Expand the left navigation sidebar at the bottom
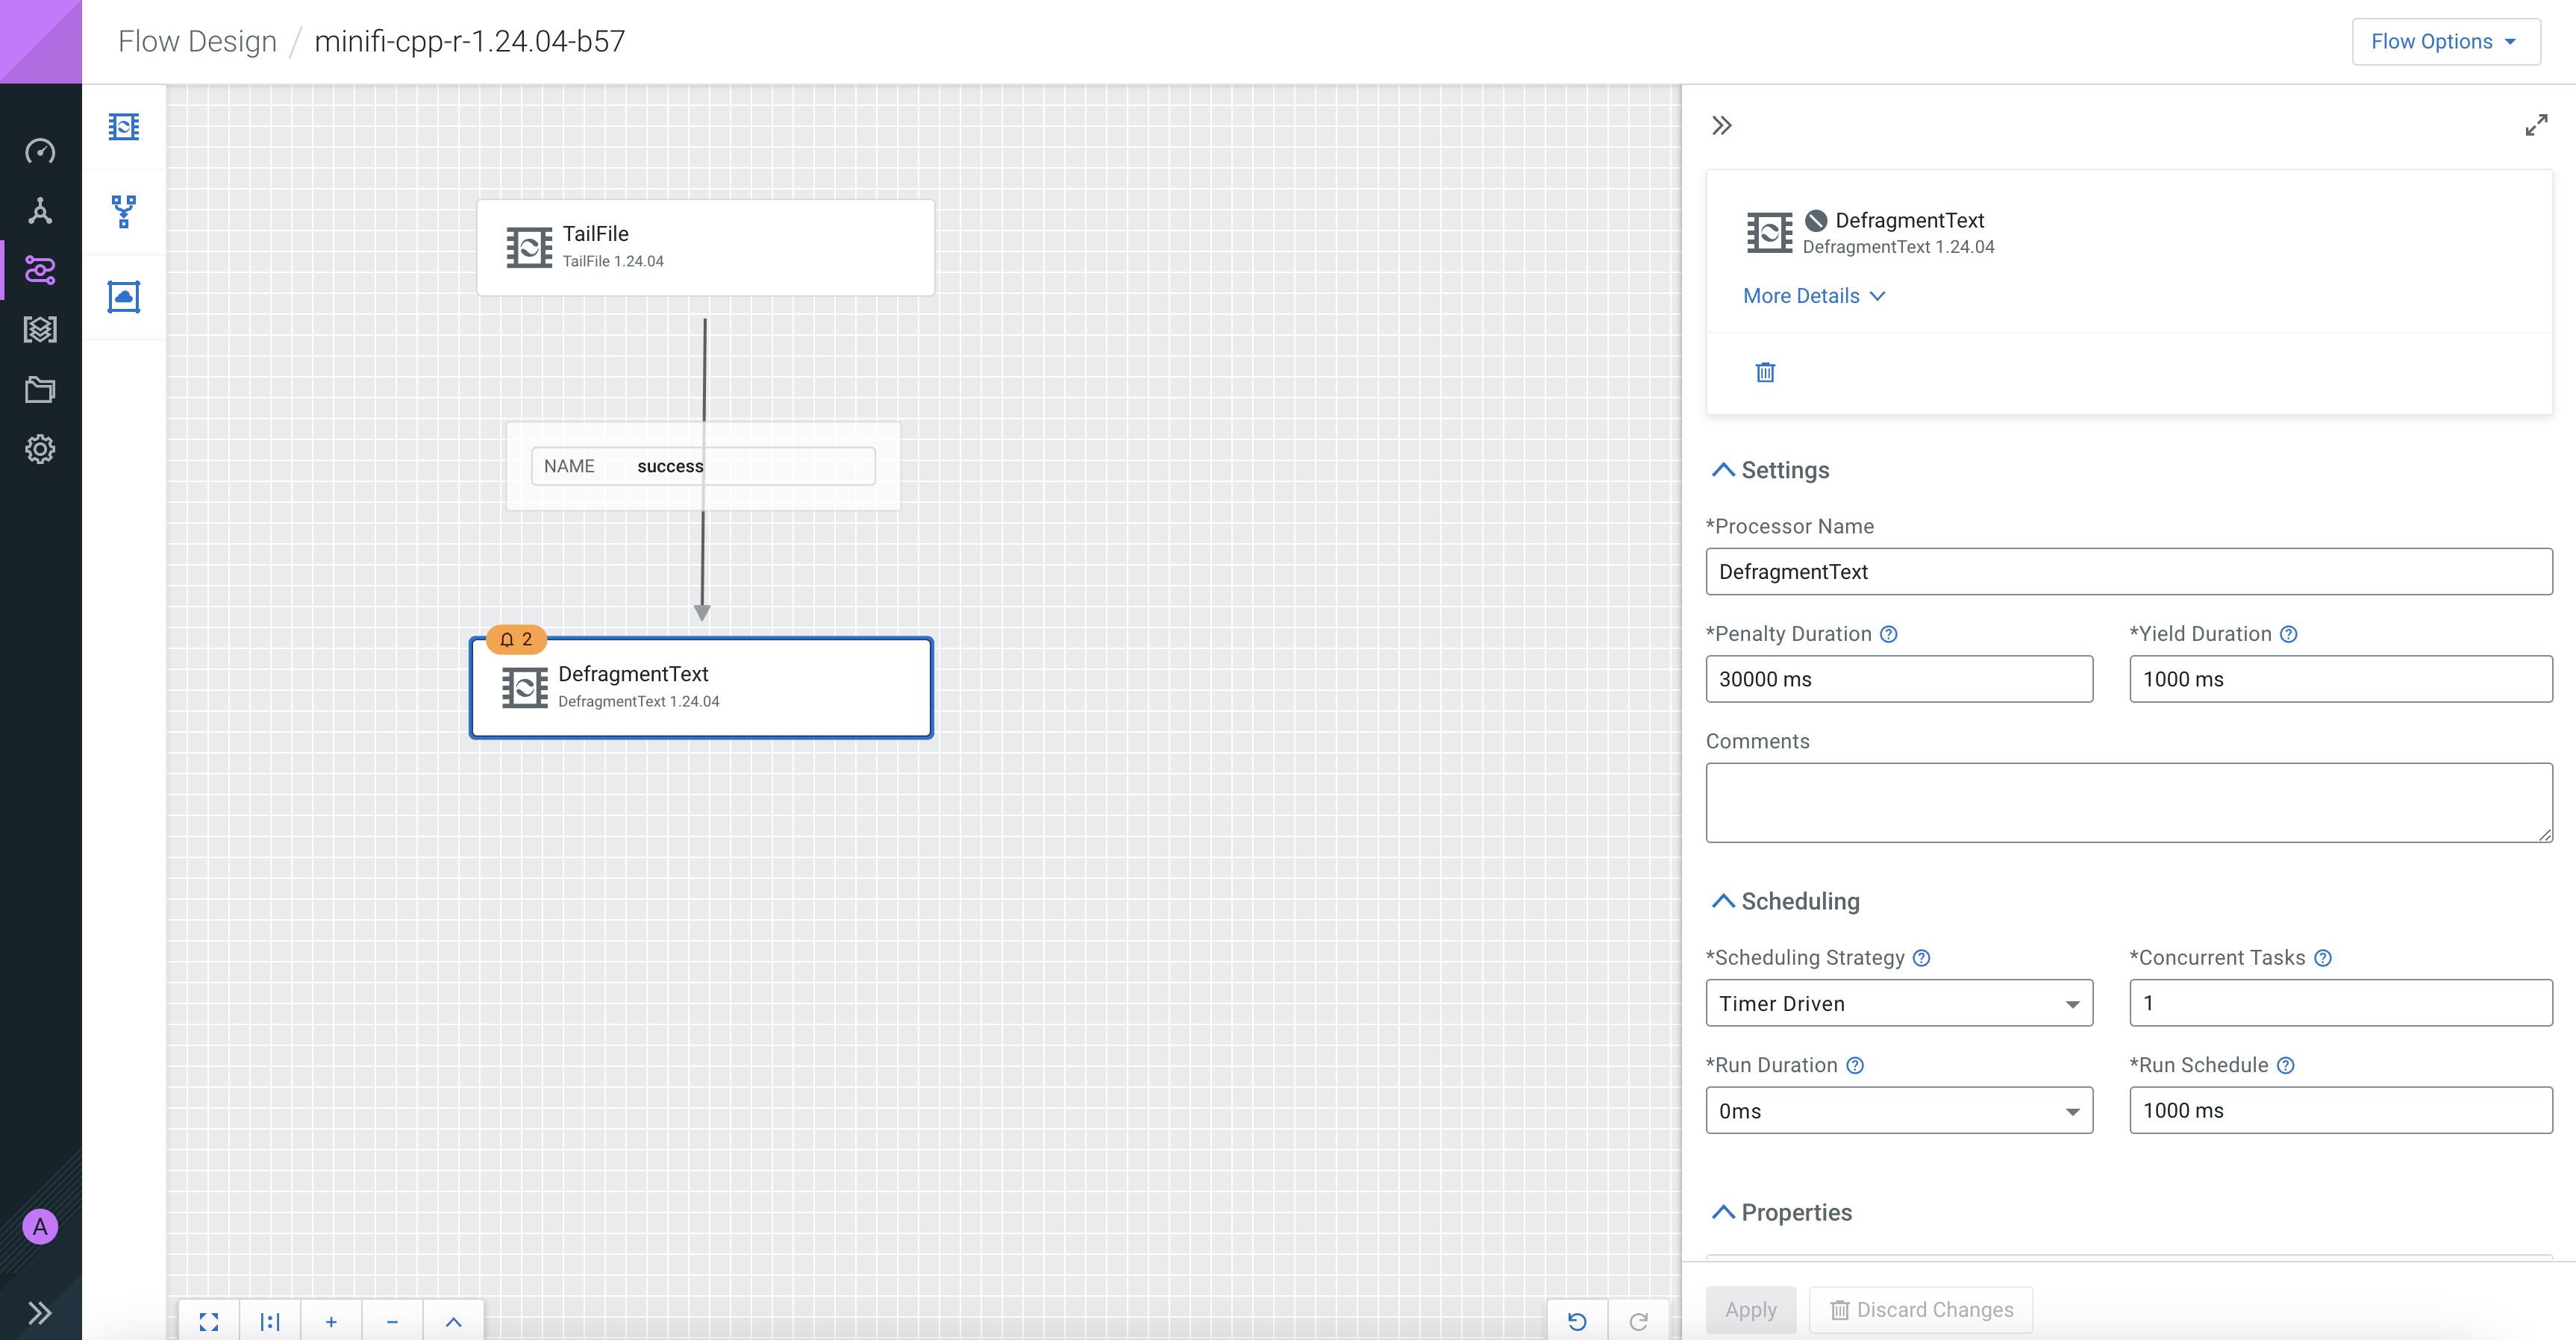 [40, 1312]
